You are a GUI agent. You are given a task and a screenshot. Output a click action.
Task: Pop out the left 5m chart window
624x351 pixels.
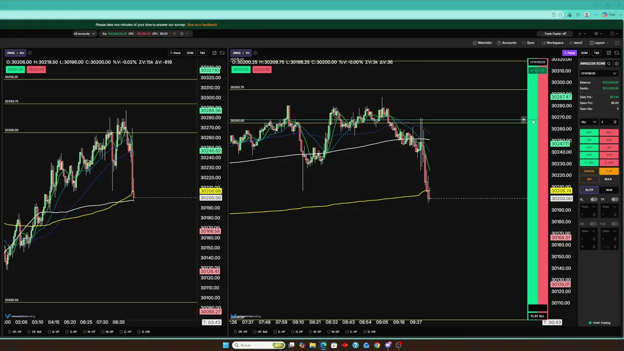click(x=214, y=53)
